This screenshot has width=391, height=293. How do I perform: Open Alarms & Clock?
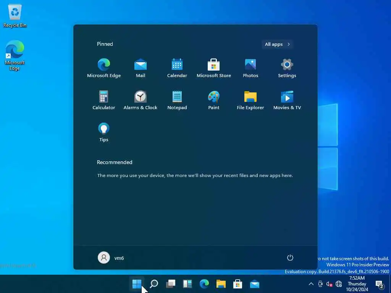[141, 100]
